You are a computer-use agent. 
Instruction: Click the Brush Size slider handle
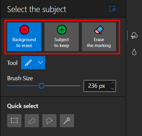pos(42,86)
